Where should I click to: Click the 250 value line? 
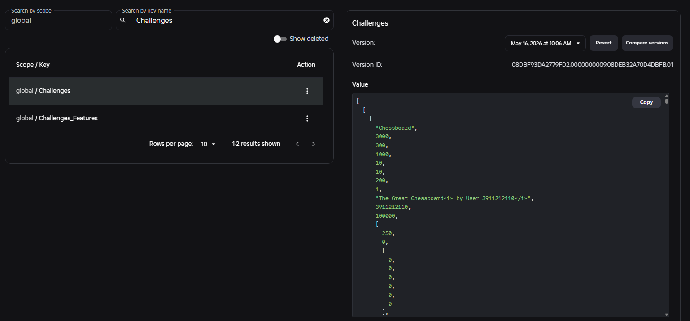(388, 233)
